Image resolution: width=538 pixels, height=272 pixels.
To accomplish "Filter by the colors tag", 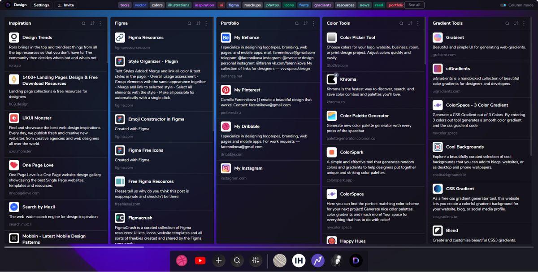I will pyautogui.click(x=157, y=5).
